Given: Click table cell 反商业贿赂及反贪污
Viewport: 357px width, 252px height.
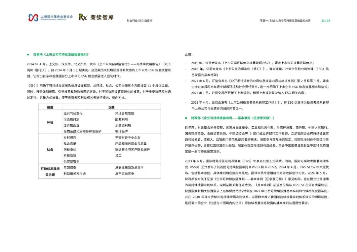Looking at the screenshot, I should [129, 168].
